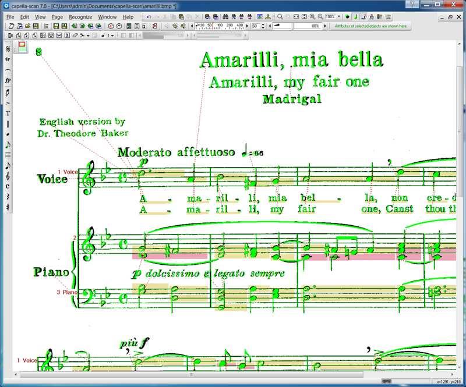
Task: Click the 'Dr. Theodore Baker' text
Action: tap(83, 133)
